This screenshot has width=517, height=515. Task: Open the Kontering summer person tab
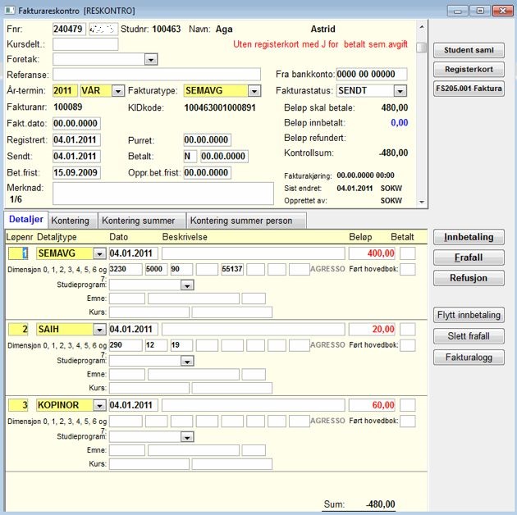(x=242, y=221)
